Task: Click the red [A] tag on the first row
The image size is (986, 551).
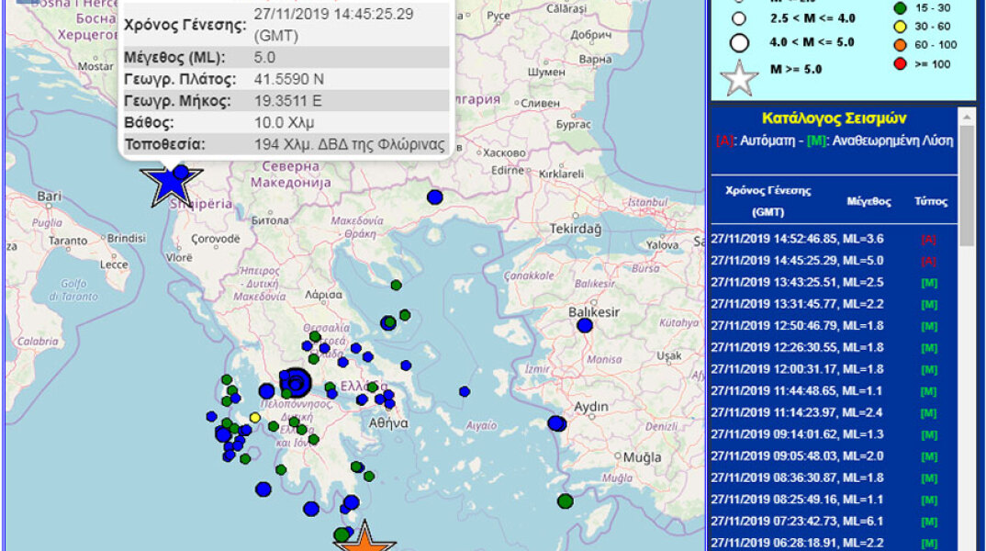Action: (x=929, y=239)
